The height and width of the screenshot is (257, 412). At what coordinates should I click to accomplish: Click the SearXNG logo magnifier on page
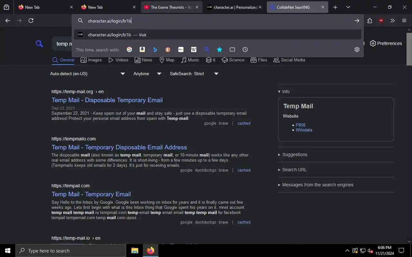tap(39, 44)
